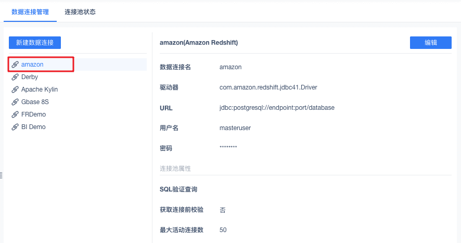The image size is (461, 243).
Task: Click the link icon beside Gbase 8S
Action: [x=15, y=102]
